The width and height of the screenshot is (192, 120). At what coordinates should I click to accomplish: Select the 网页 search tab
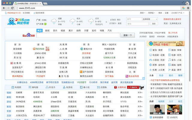[39, 31]
